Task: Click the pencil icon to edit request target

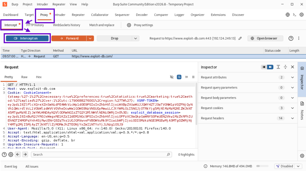Action: tap(240, 38)
